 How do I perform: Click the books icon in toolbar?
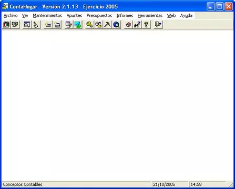(6, 25)
